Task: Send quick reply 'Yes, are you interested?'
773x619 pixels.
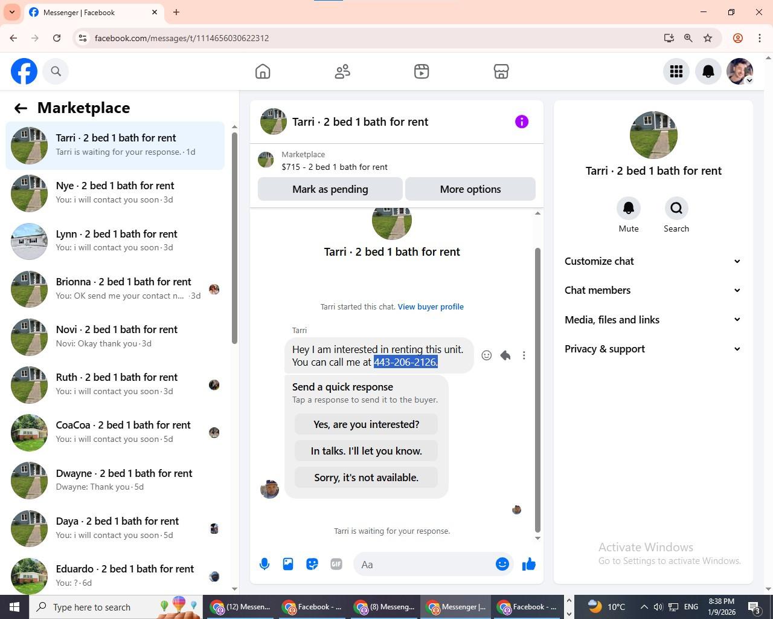Action: (x=366, y=424)
